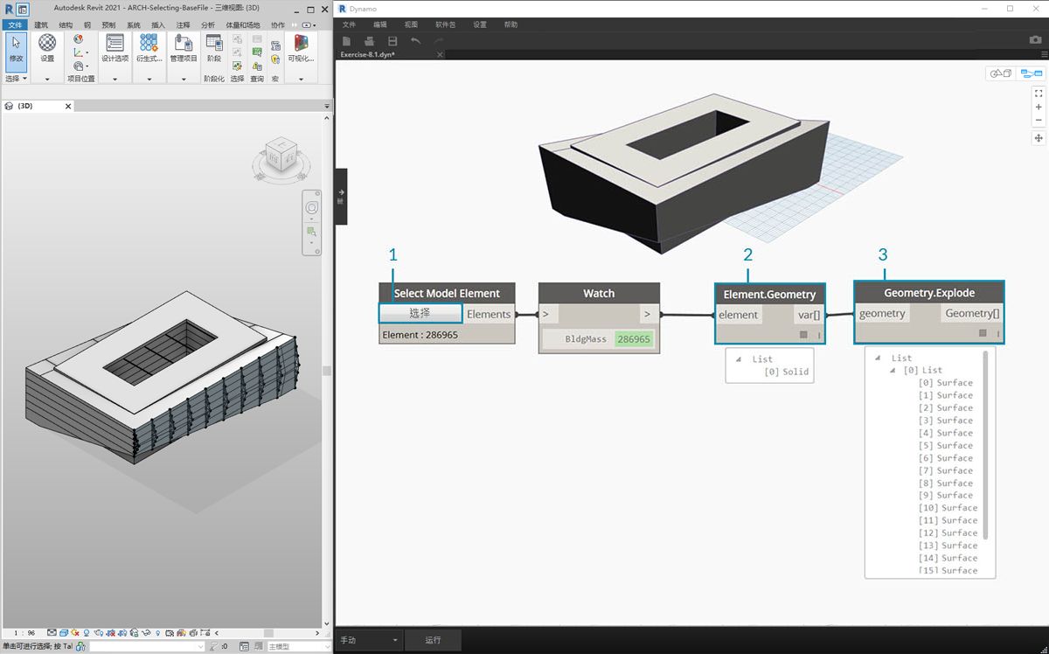This screenshot has width=1049, height=654.
Task: Click the undo arrow in Dynamo toolbar
Action: (415, 41)
